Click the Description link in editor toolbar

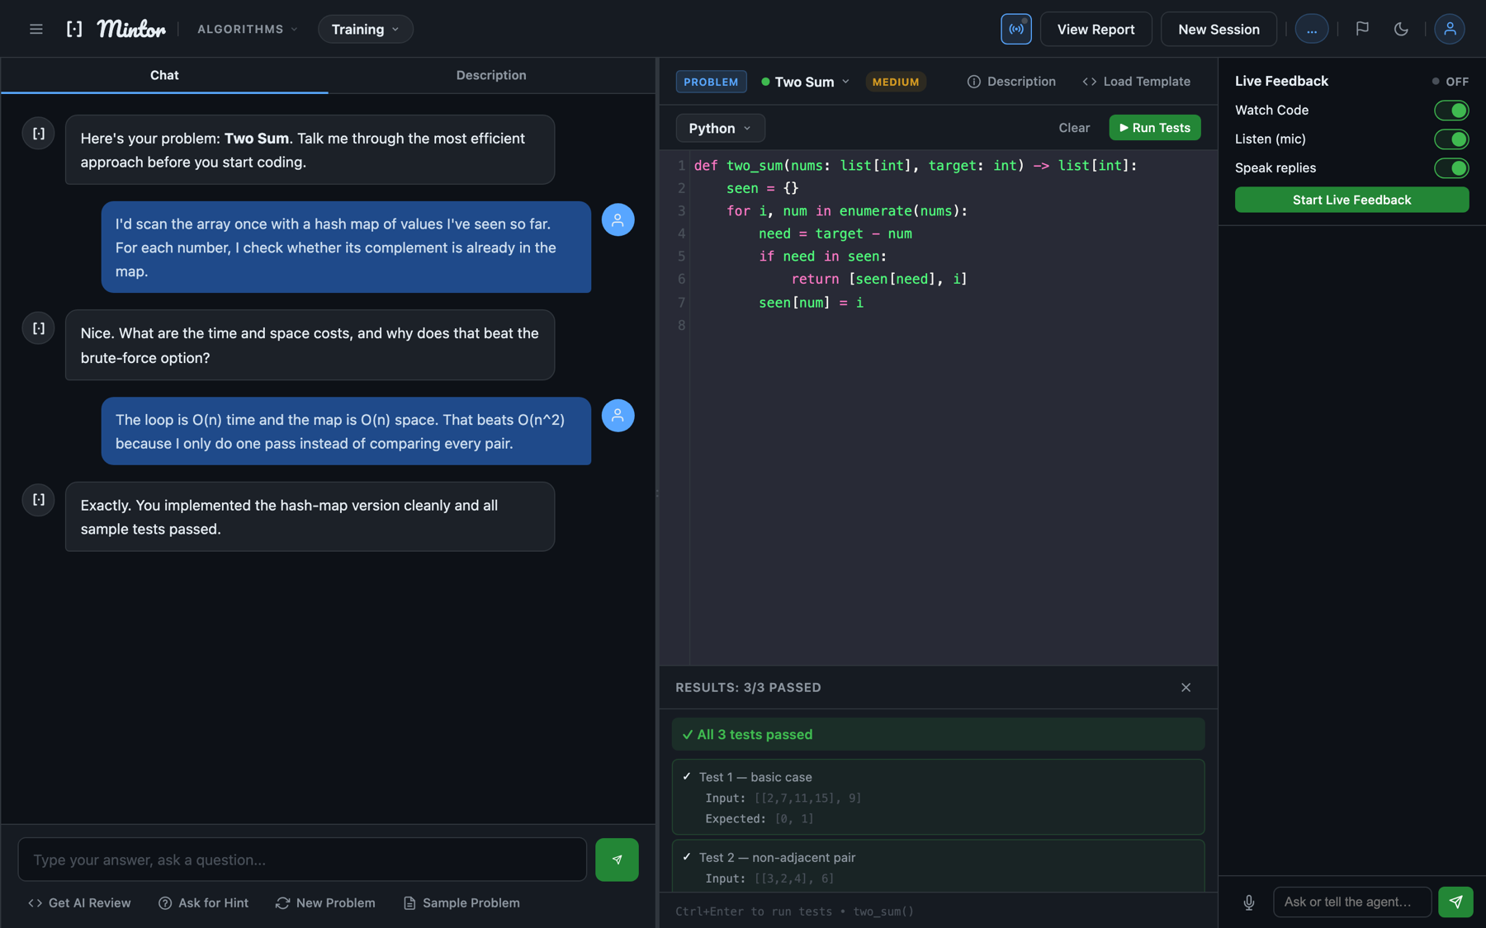(1011, 82)
